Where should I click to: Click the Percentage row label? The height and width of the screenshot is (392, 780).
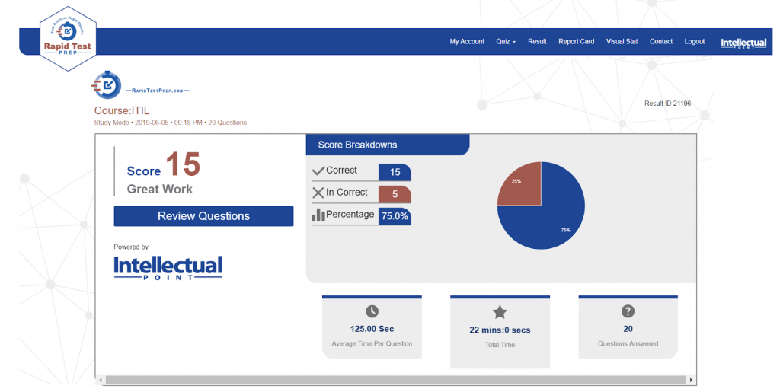[x=350, y=215]
